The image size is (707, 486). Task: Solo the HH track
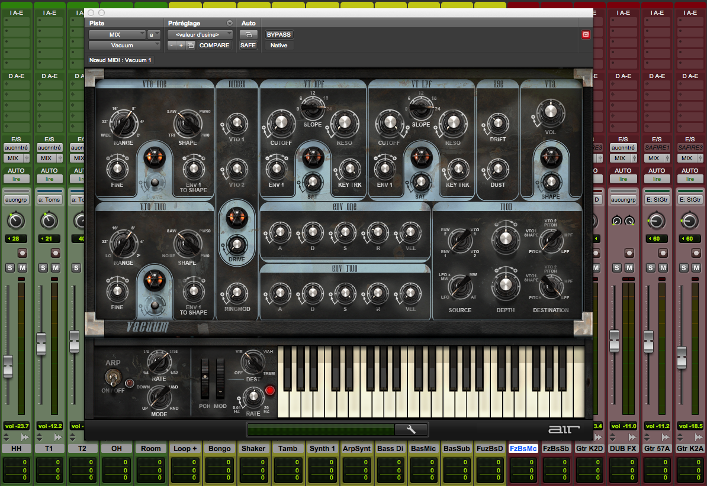[10, 268]
